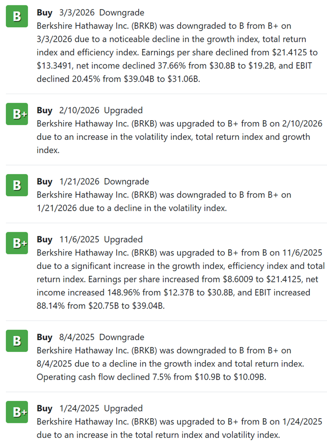
Task: Click the Upgraded label next to 1/24/2025
Action: pos(123,408)
